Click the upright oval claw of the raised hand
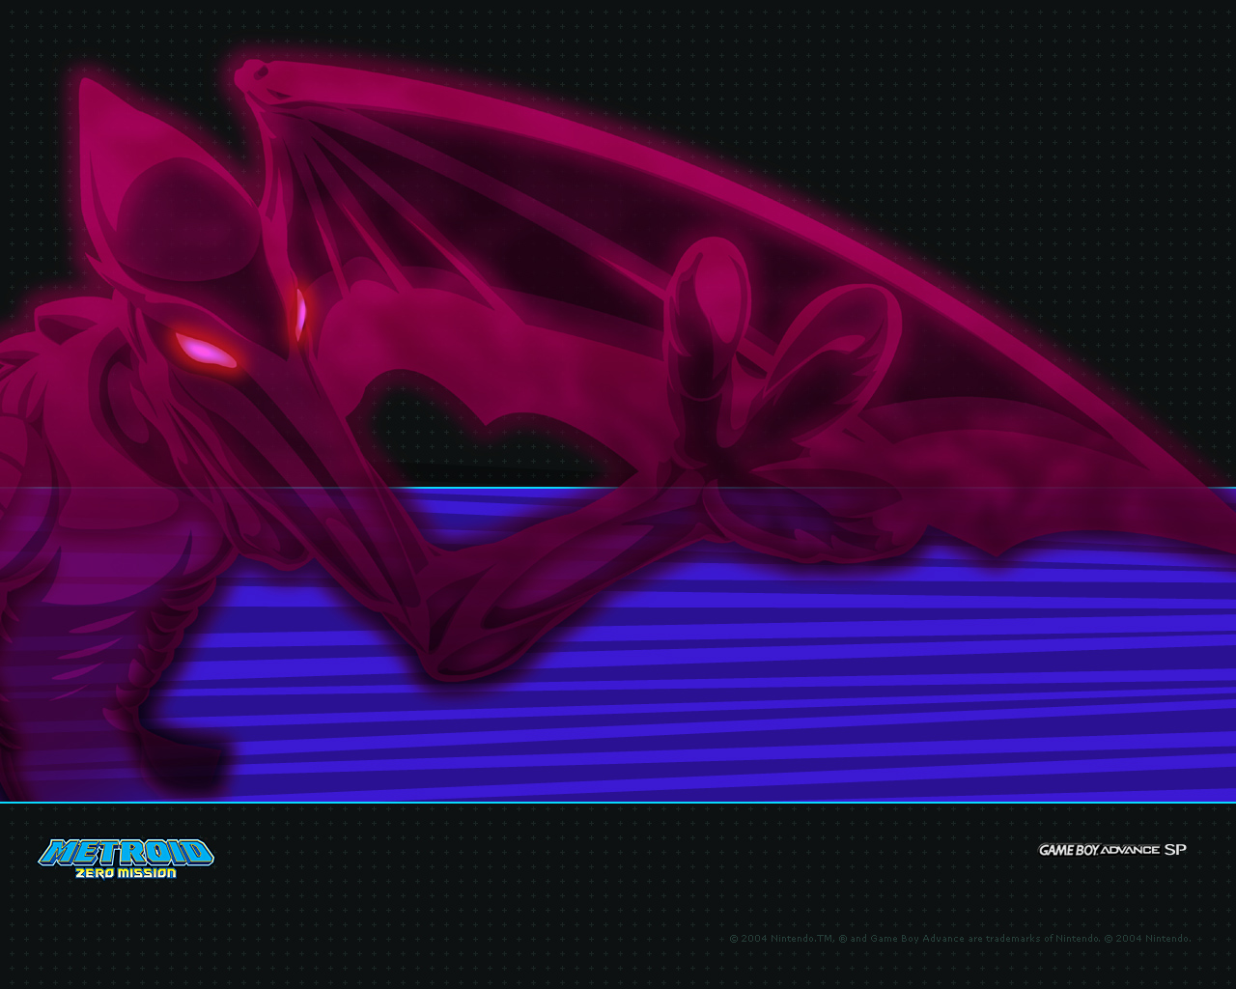This screenshot has width=1236, height=989. 713,290
